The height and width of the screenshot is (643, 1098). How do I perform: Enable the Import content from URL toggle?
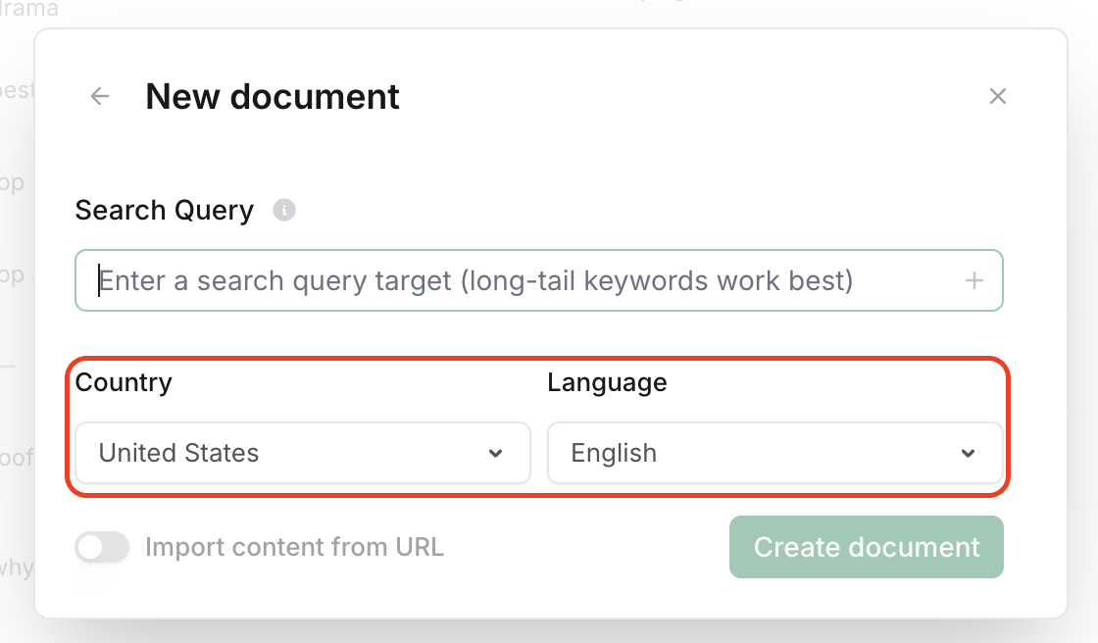point(103,547)
